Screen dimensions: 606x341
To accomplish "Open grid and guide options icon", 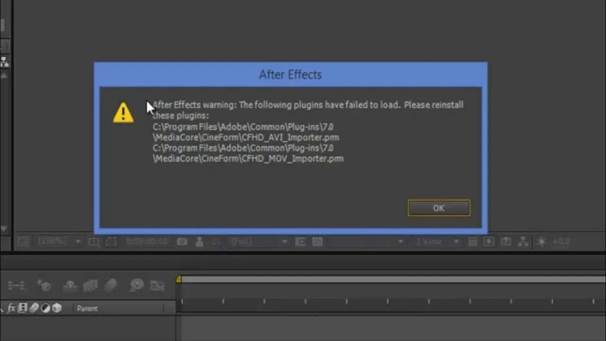I will coord(95,242).
